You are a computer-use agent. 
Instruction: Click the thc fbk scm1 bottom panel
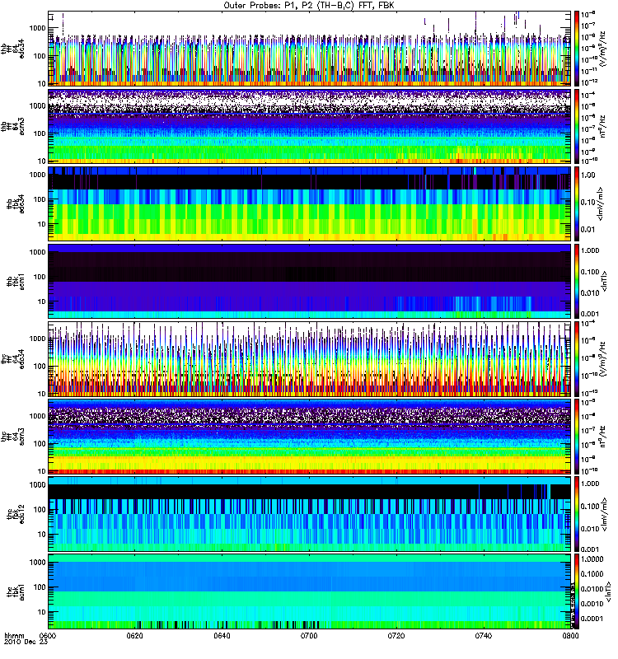310,591
